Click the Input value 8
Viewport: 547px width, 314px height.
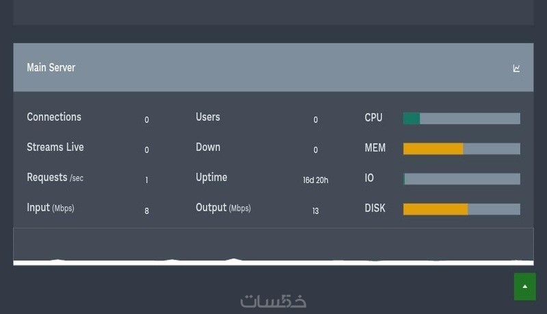click(146, 211)
